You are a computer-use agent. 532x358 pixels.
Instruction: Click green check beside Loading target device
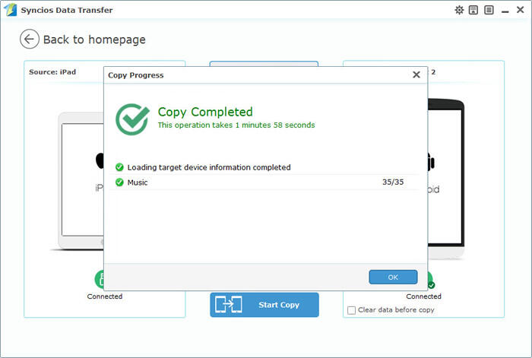pos(119,167)
